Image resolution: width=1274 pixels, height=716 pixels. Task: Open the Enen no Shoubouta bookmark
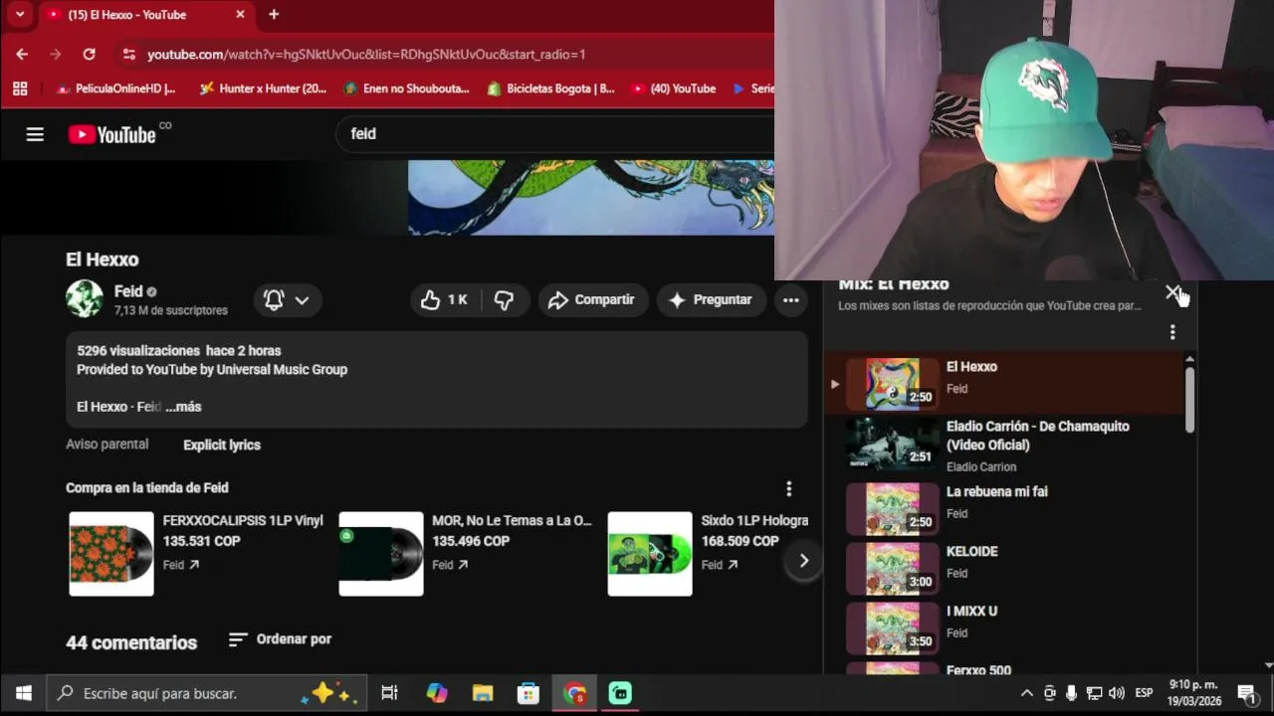coord(406,89)
